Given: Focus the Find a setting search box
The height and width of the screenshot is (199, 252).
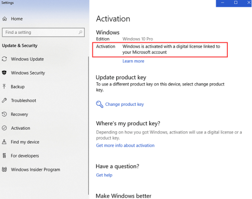Looking at the screenshot, I should 40,32.
